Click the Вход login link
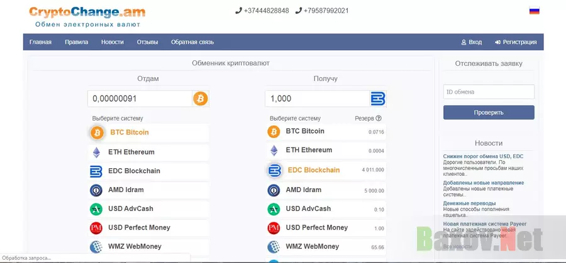The width and height of the screenshot is (566, 263). pyautogui.click(x=475, y=42)
